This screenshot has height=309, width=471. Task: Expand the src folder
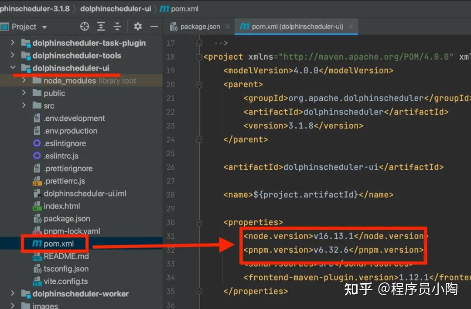tap(24, 105)
